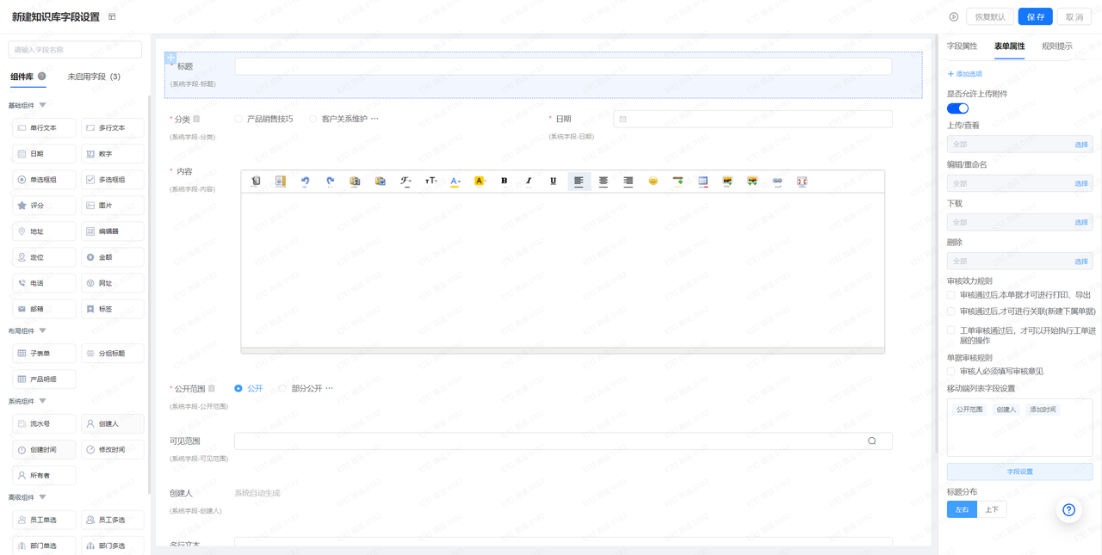Click the redo icon in editor toolbar

click(330, 181)
